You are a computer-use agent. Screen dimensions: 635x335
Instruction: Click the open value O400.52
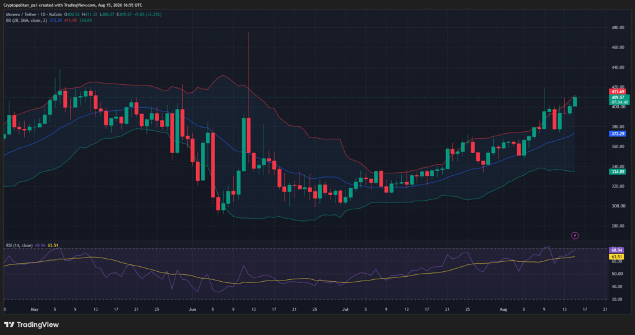pos(72,15)
